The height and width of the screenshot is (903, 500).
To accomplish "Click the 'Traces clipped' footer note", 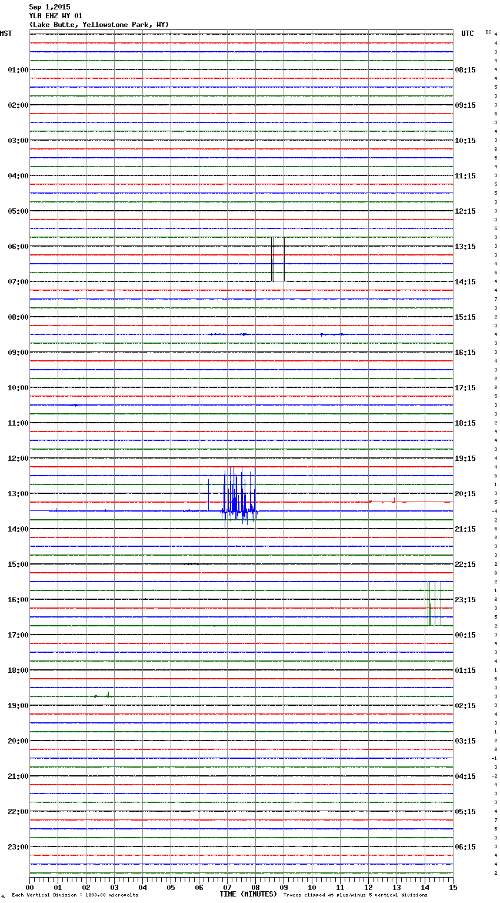I will pyautogui.click(x=355, y=895).
